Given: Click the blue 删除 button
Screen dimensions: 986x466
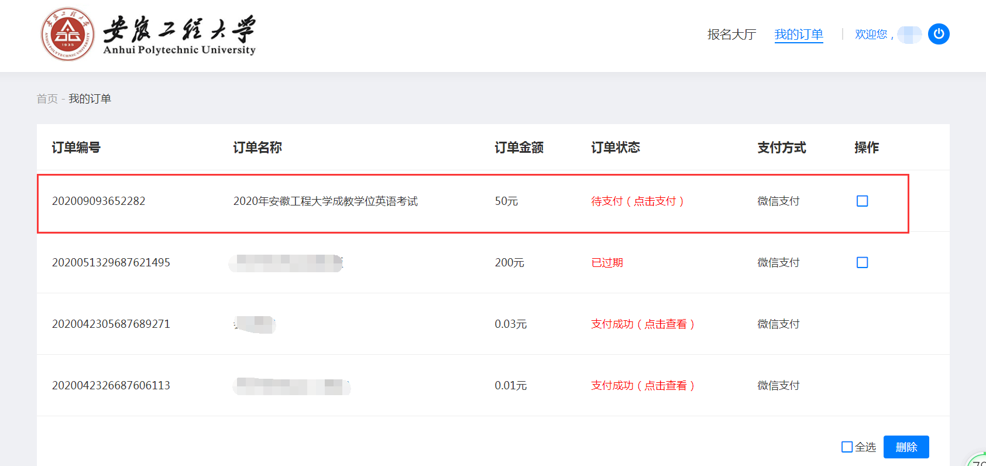Looking at the screenshot, I should coord(906,447).
